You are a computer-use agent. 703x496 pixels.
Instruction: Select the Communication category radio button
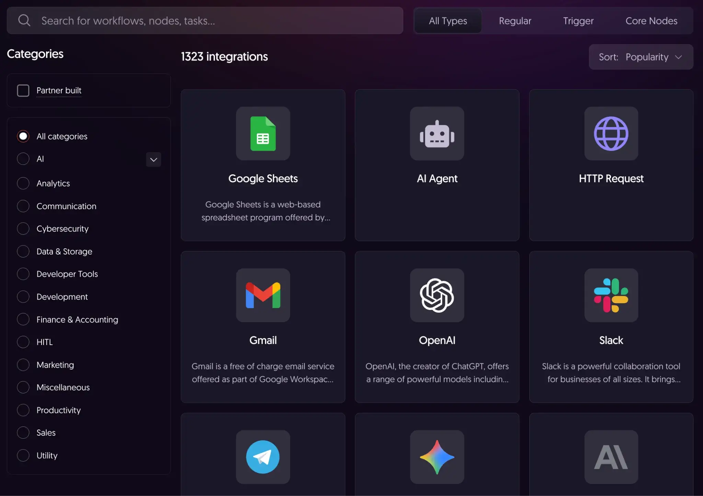[23, 206]
